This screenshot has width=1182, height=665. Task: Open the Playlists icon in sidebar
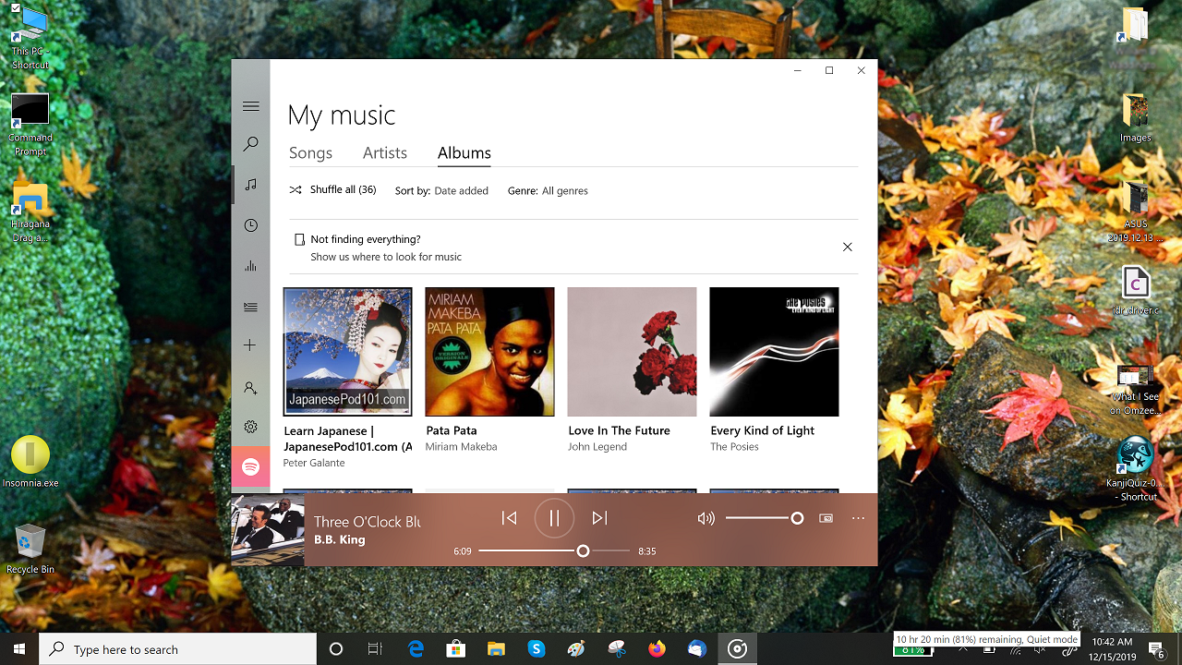tap(250, 307)
